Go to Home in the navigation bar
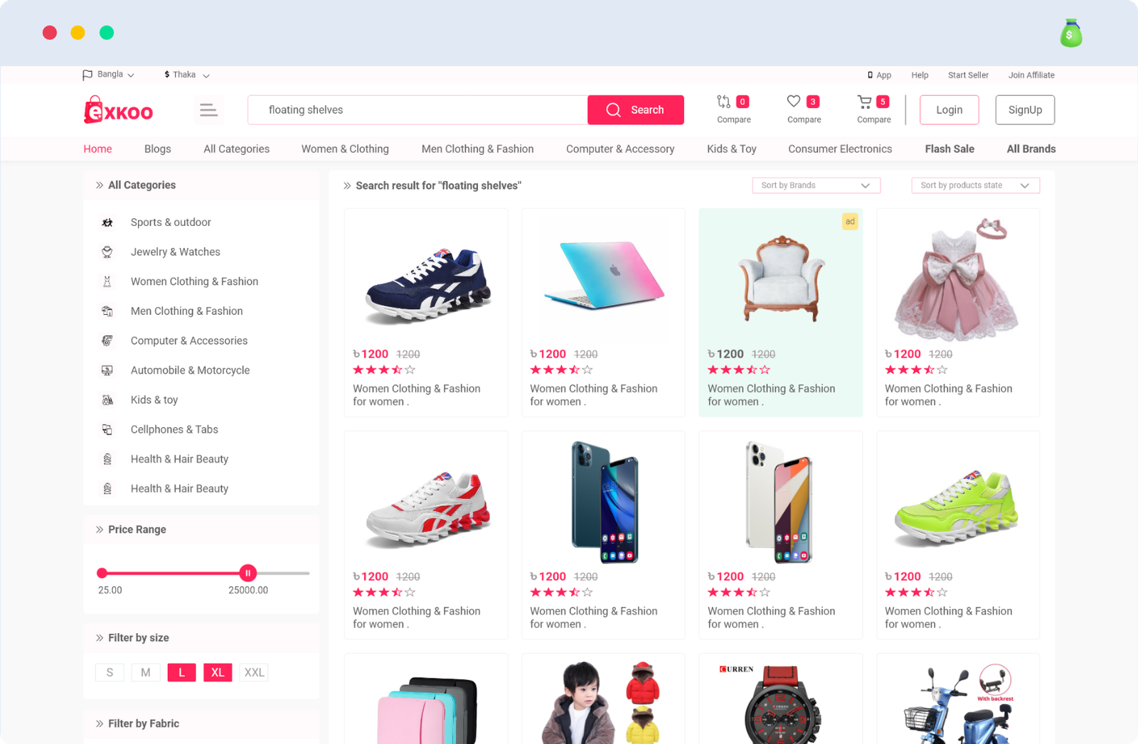The height and width of the screenshot is (744, 1138). [97, 149]
